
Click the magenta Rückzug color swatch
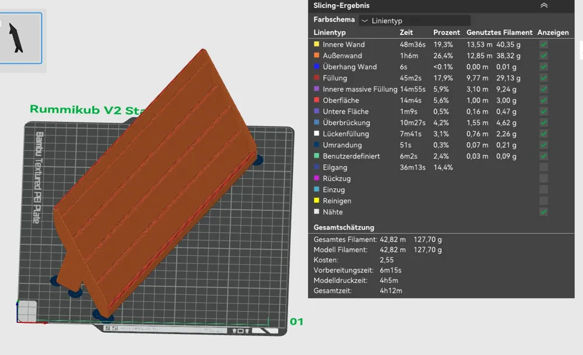pos(317,178)
